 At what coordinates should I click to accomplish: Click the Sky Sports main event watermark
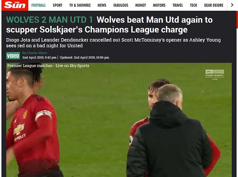[x=215, y=75]
